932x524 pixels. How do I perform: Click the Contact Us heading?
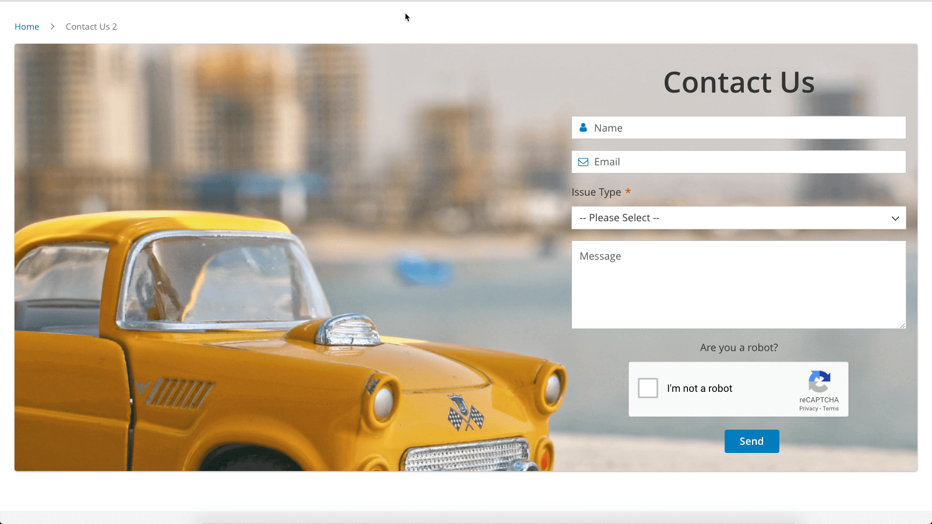click(739, 82)
